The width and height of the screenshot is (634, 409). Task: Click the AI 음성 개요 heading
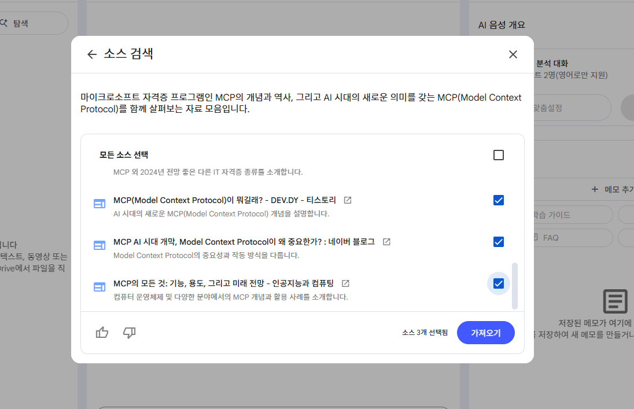502,25
